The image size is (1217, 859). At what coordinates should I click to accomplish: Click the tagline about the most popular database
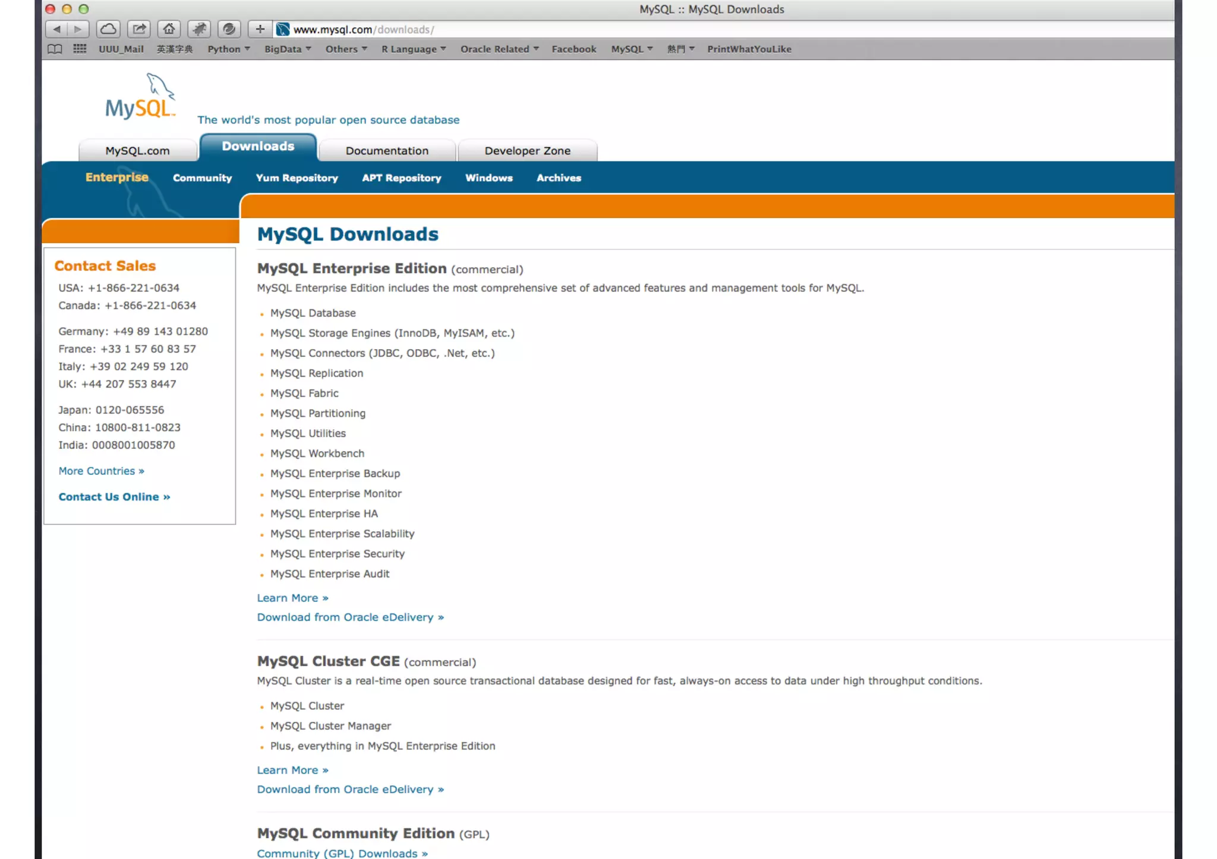click(328, 120)
